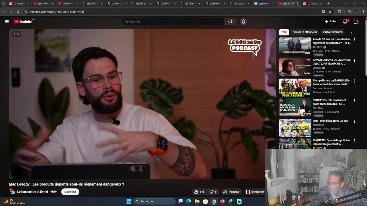
Task: Click the YouTube Rechercher search field
Action: pos(173,21)
